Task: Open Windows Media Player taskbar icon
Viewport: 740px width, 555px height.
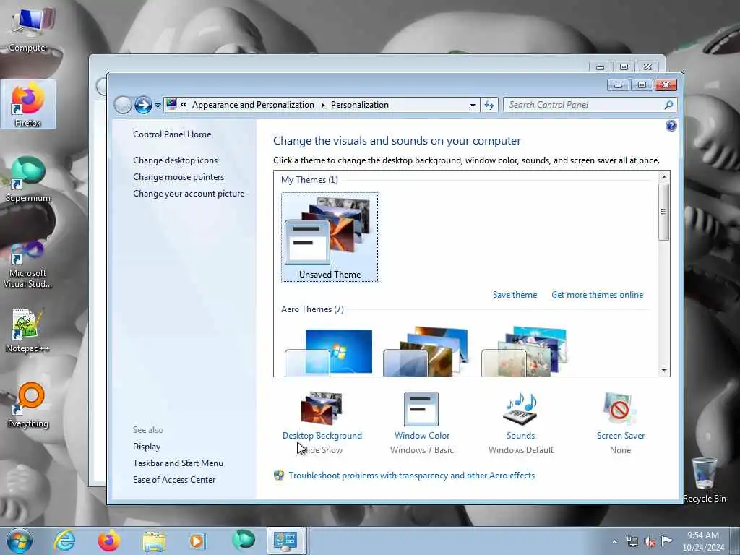Action: click(x=197, y=541)
